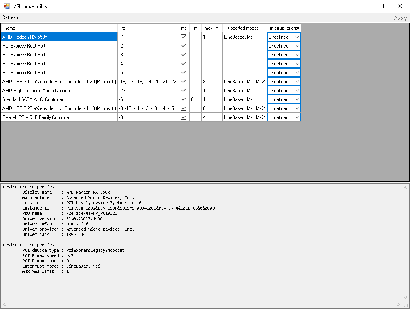Toggle msi checkbox for AMD USB 3.20 controller
The width and height of the screenshot is (410, 309).
(x=184, y=108)
